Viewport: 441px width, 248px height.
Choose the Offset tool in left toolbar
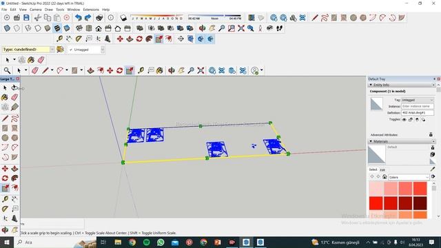coord(14,188)
